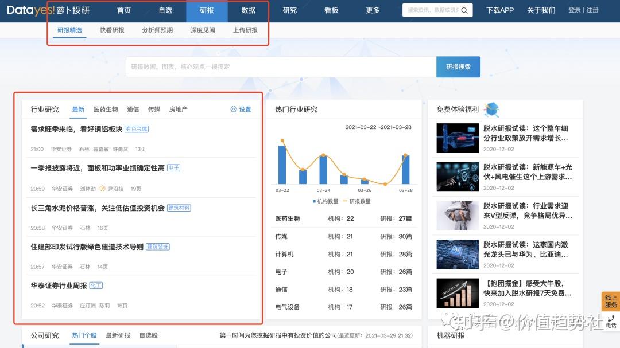This screenshot has width=620, height=348.
Task: Click 下载APP link
Action: (500, 10)
